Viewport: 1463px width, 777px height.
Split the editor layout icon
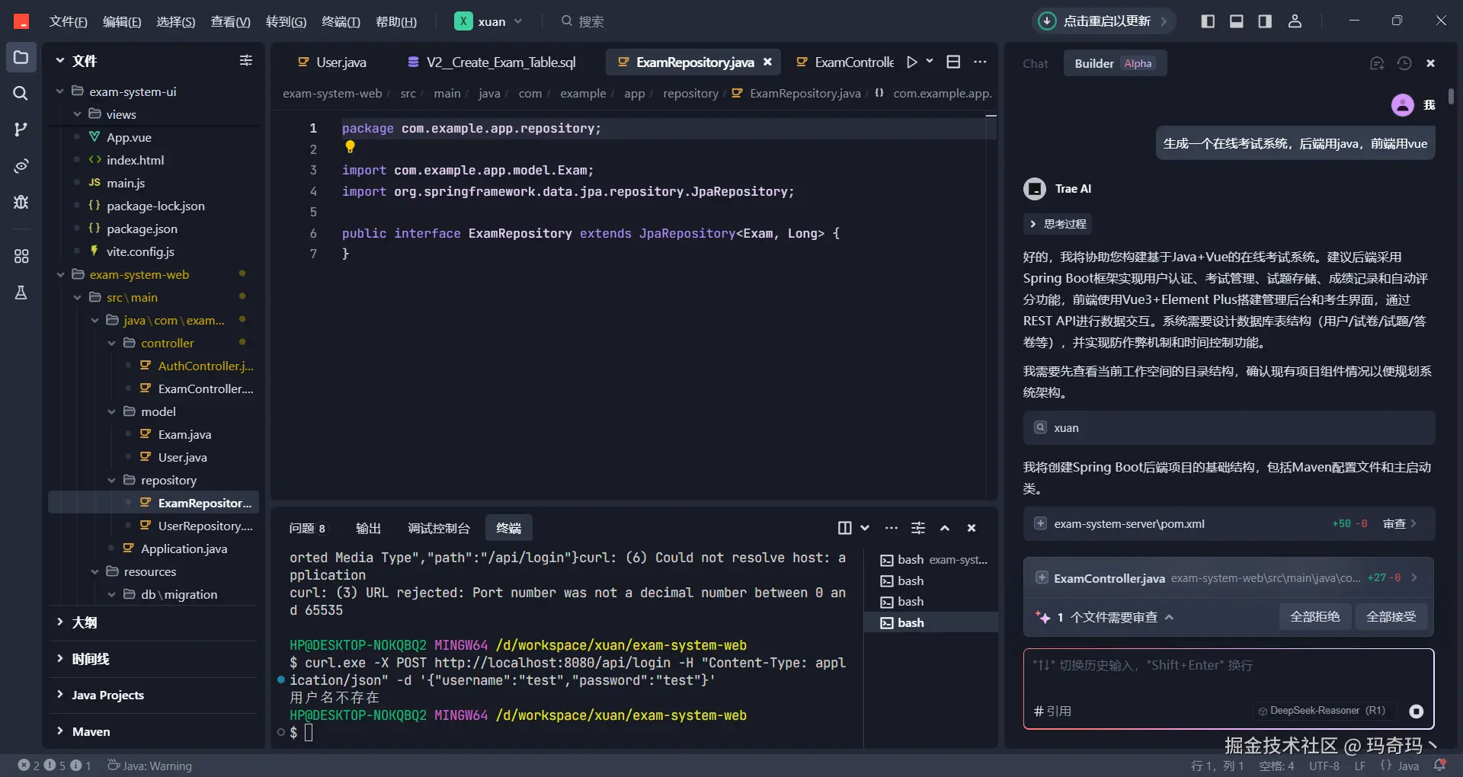[x=953, y=62]
